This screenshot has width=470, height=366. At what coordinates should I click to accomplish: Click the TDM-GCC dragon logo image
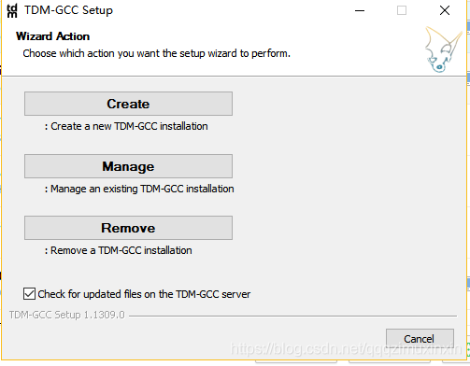click(444, 49)
